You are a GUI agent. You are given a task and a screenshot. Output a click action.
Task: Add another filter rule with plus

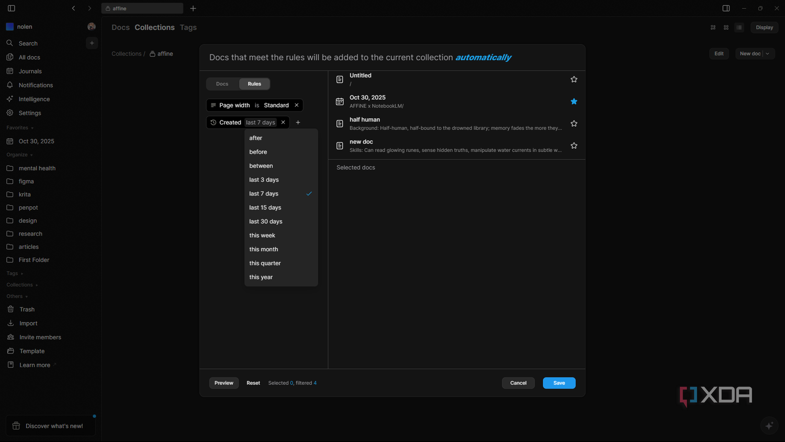[298, 123]
